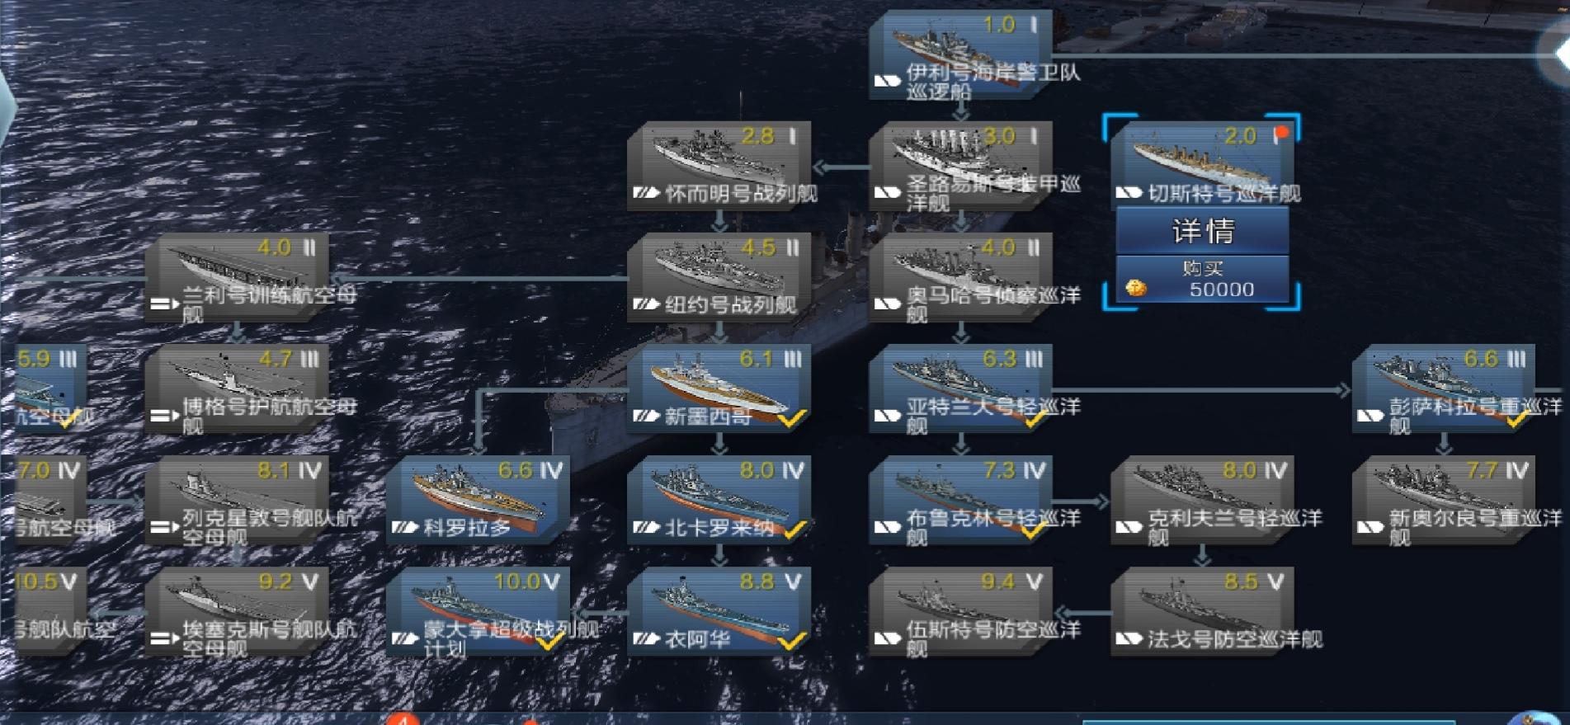Buy the ship for 50000 gold
Image resolution: width=1570 pixels, height=725 pixels.
click(x=1202, y=280)
